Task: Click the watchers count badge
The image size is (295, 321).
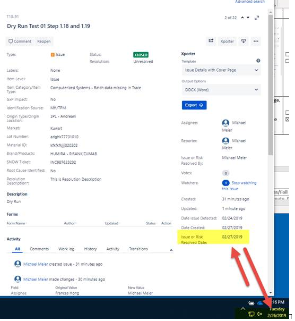Action: [225, 183]
